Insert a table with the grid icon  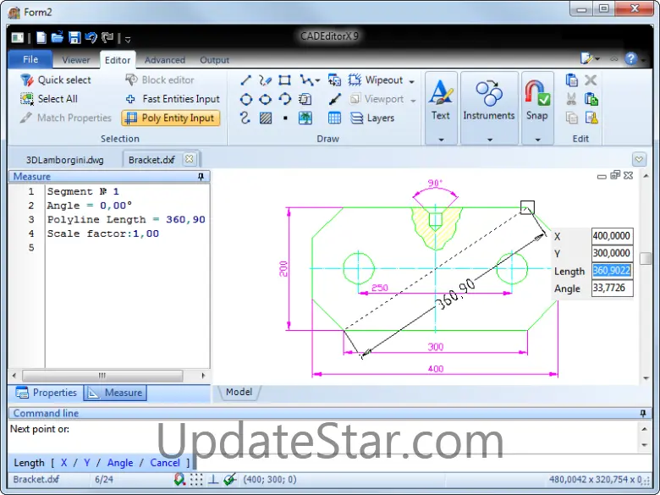[x=334, y=118]
